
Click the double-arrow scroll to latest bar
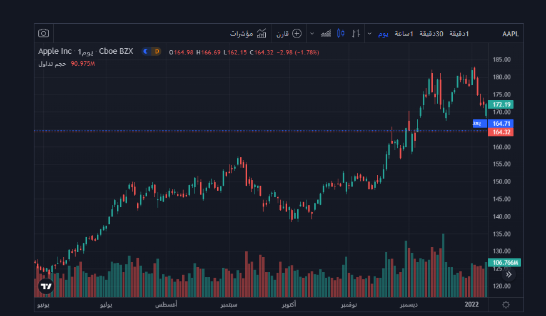(x=508, y=275)
